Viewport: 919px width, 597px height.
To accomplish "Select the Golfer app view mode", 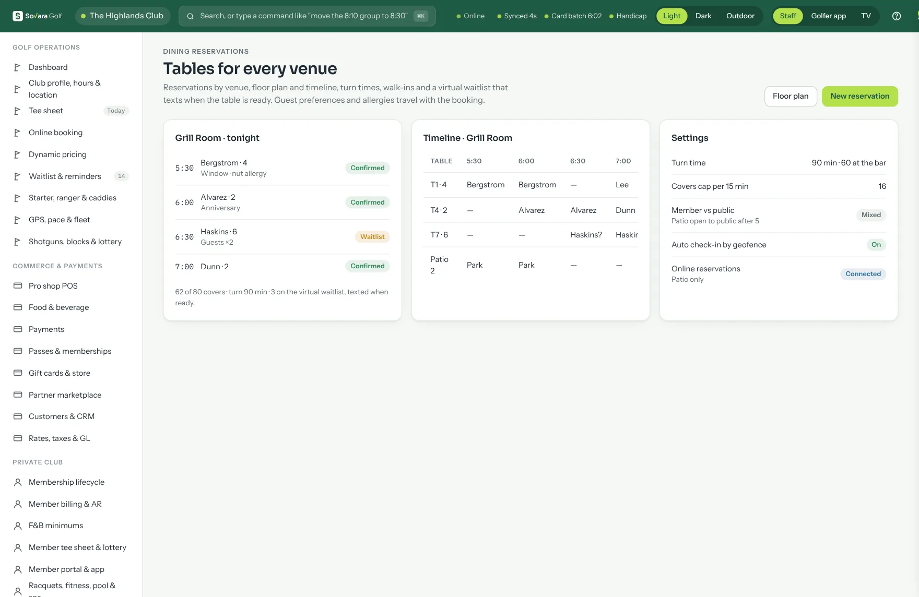I will (829, 16).
